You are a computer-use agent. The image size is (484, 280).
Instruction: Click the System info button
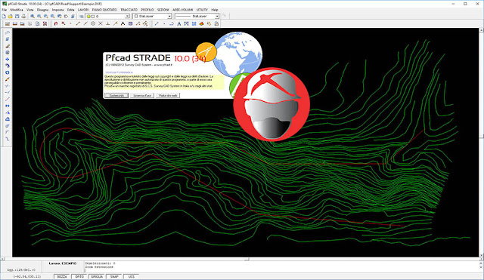[x=116, y=96]
